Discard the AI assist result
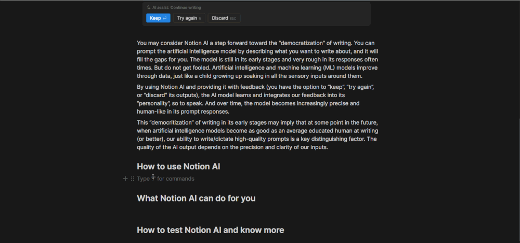The width and height of the screenshot is (520, 243). tap(224, 18)
